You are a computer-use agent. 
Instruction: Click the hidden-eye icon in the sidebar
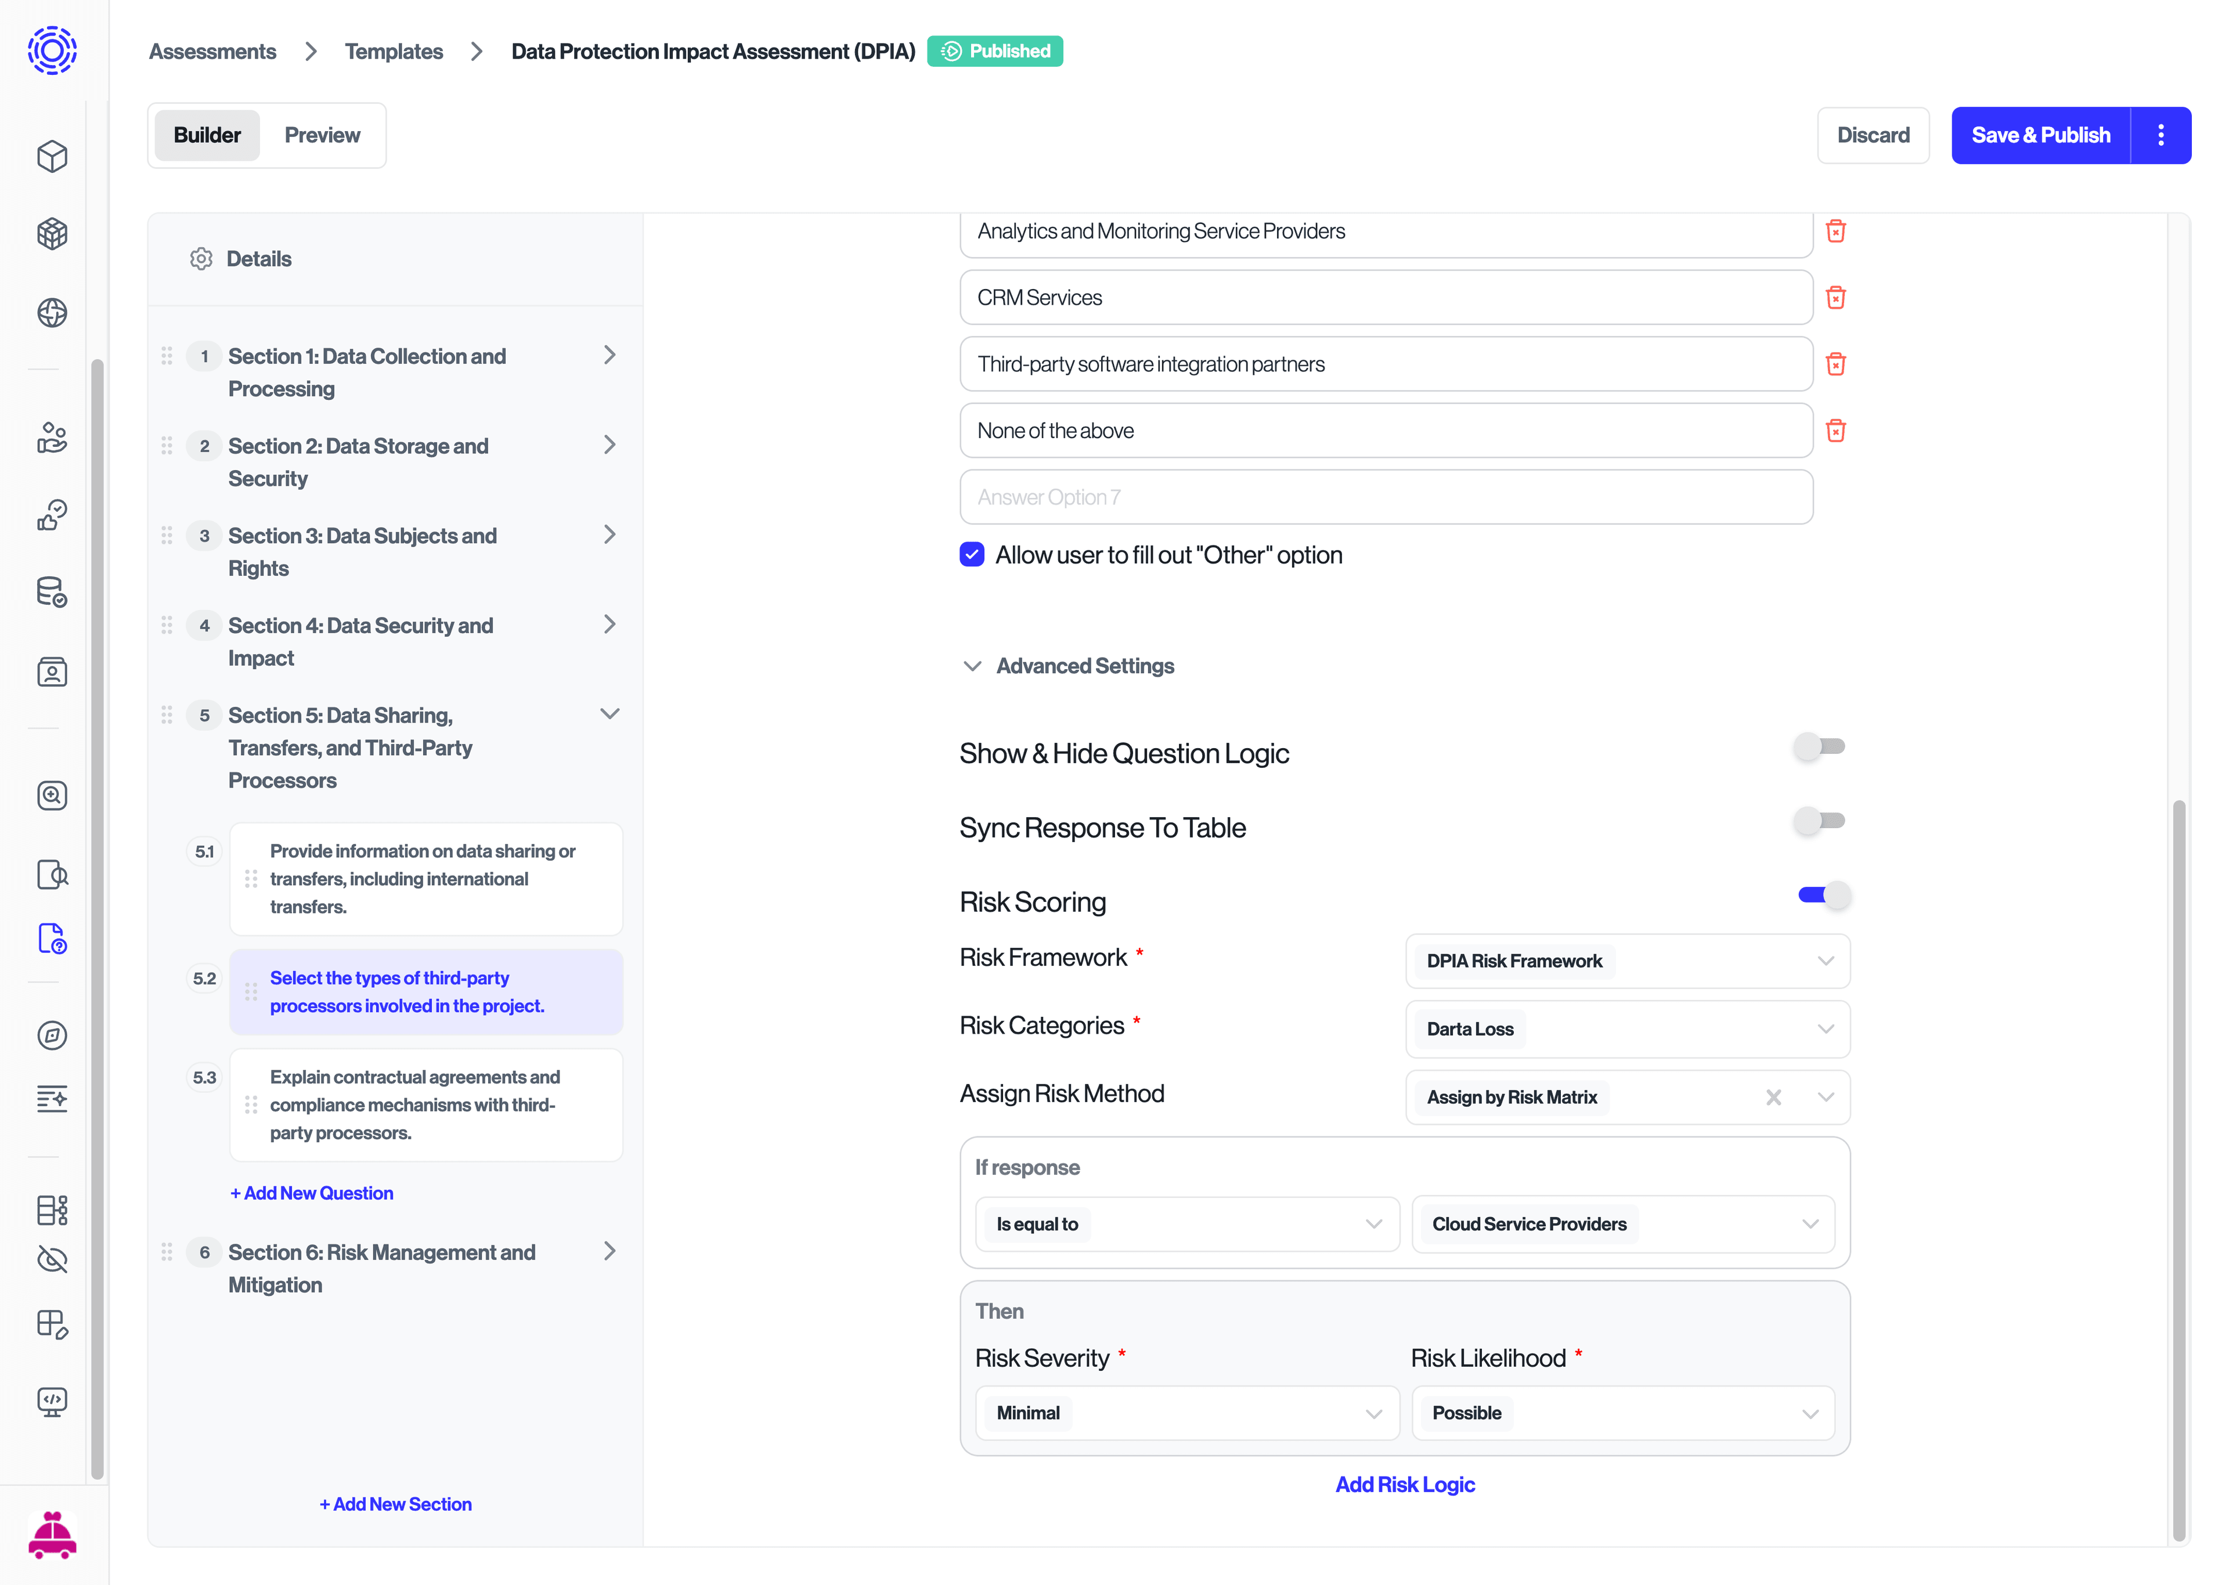tap(52, 1259)
